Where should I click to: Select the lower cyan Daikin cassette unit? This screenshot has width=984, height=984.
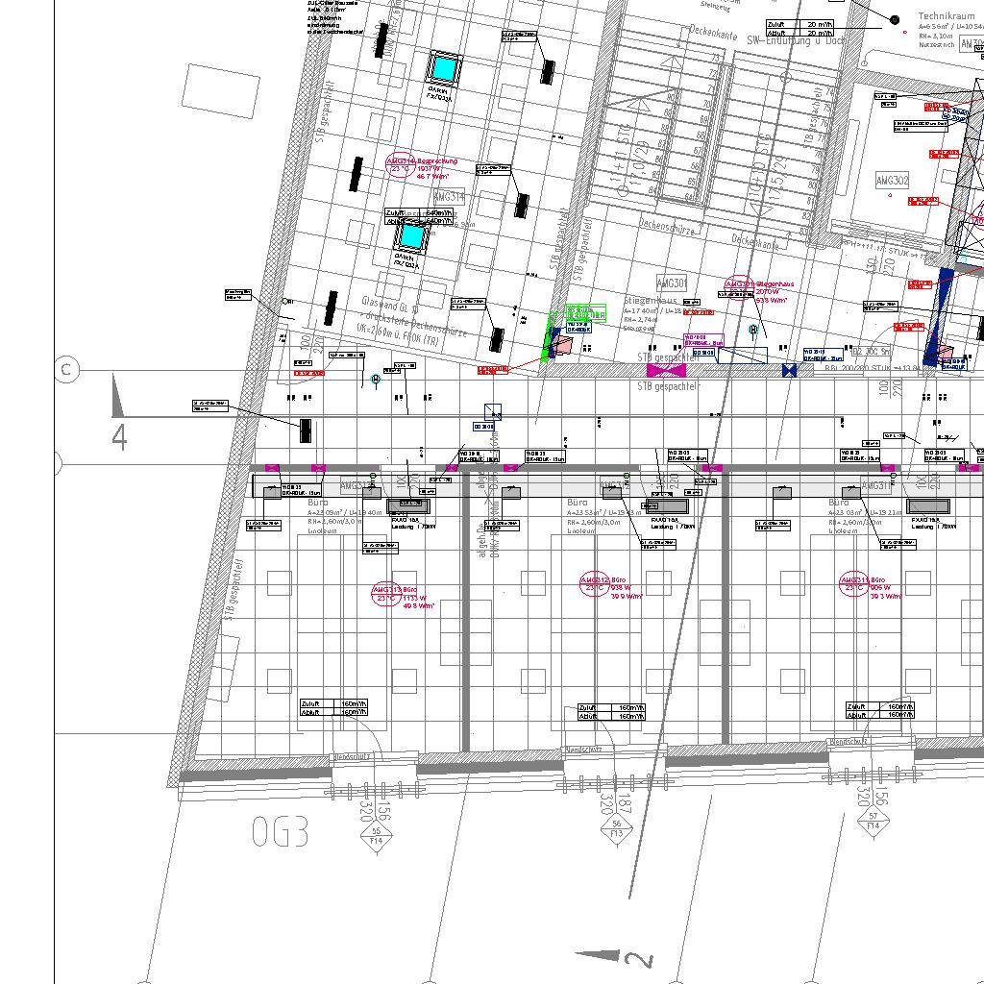tap(411, 235)
